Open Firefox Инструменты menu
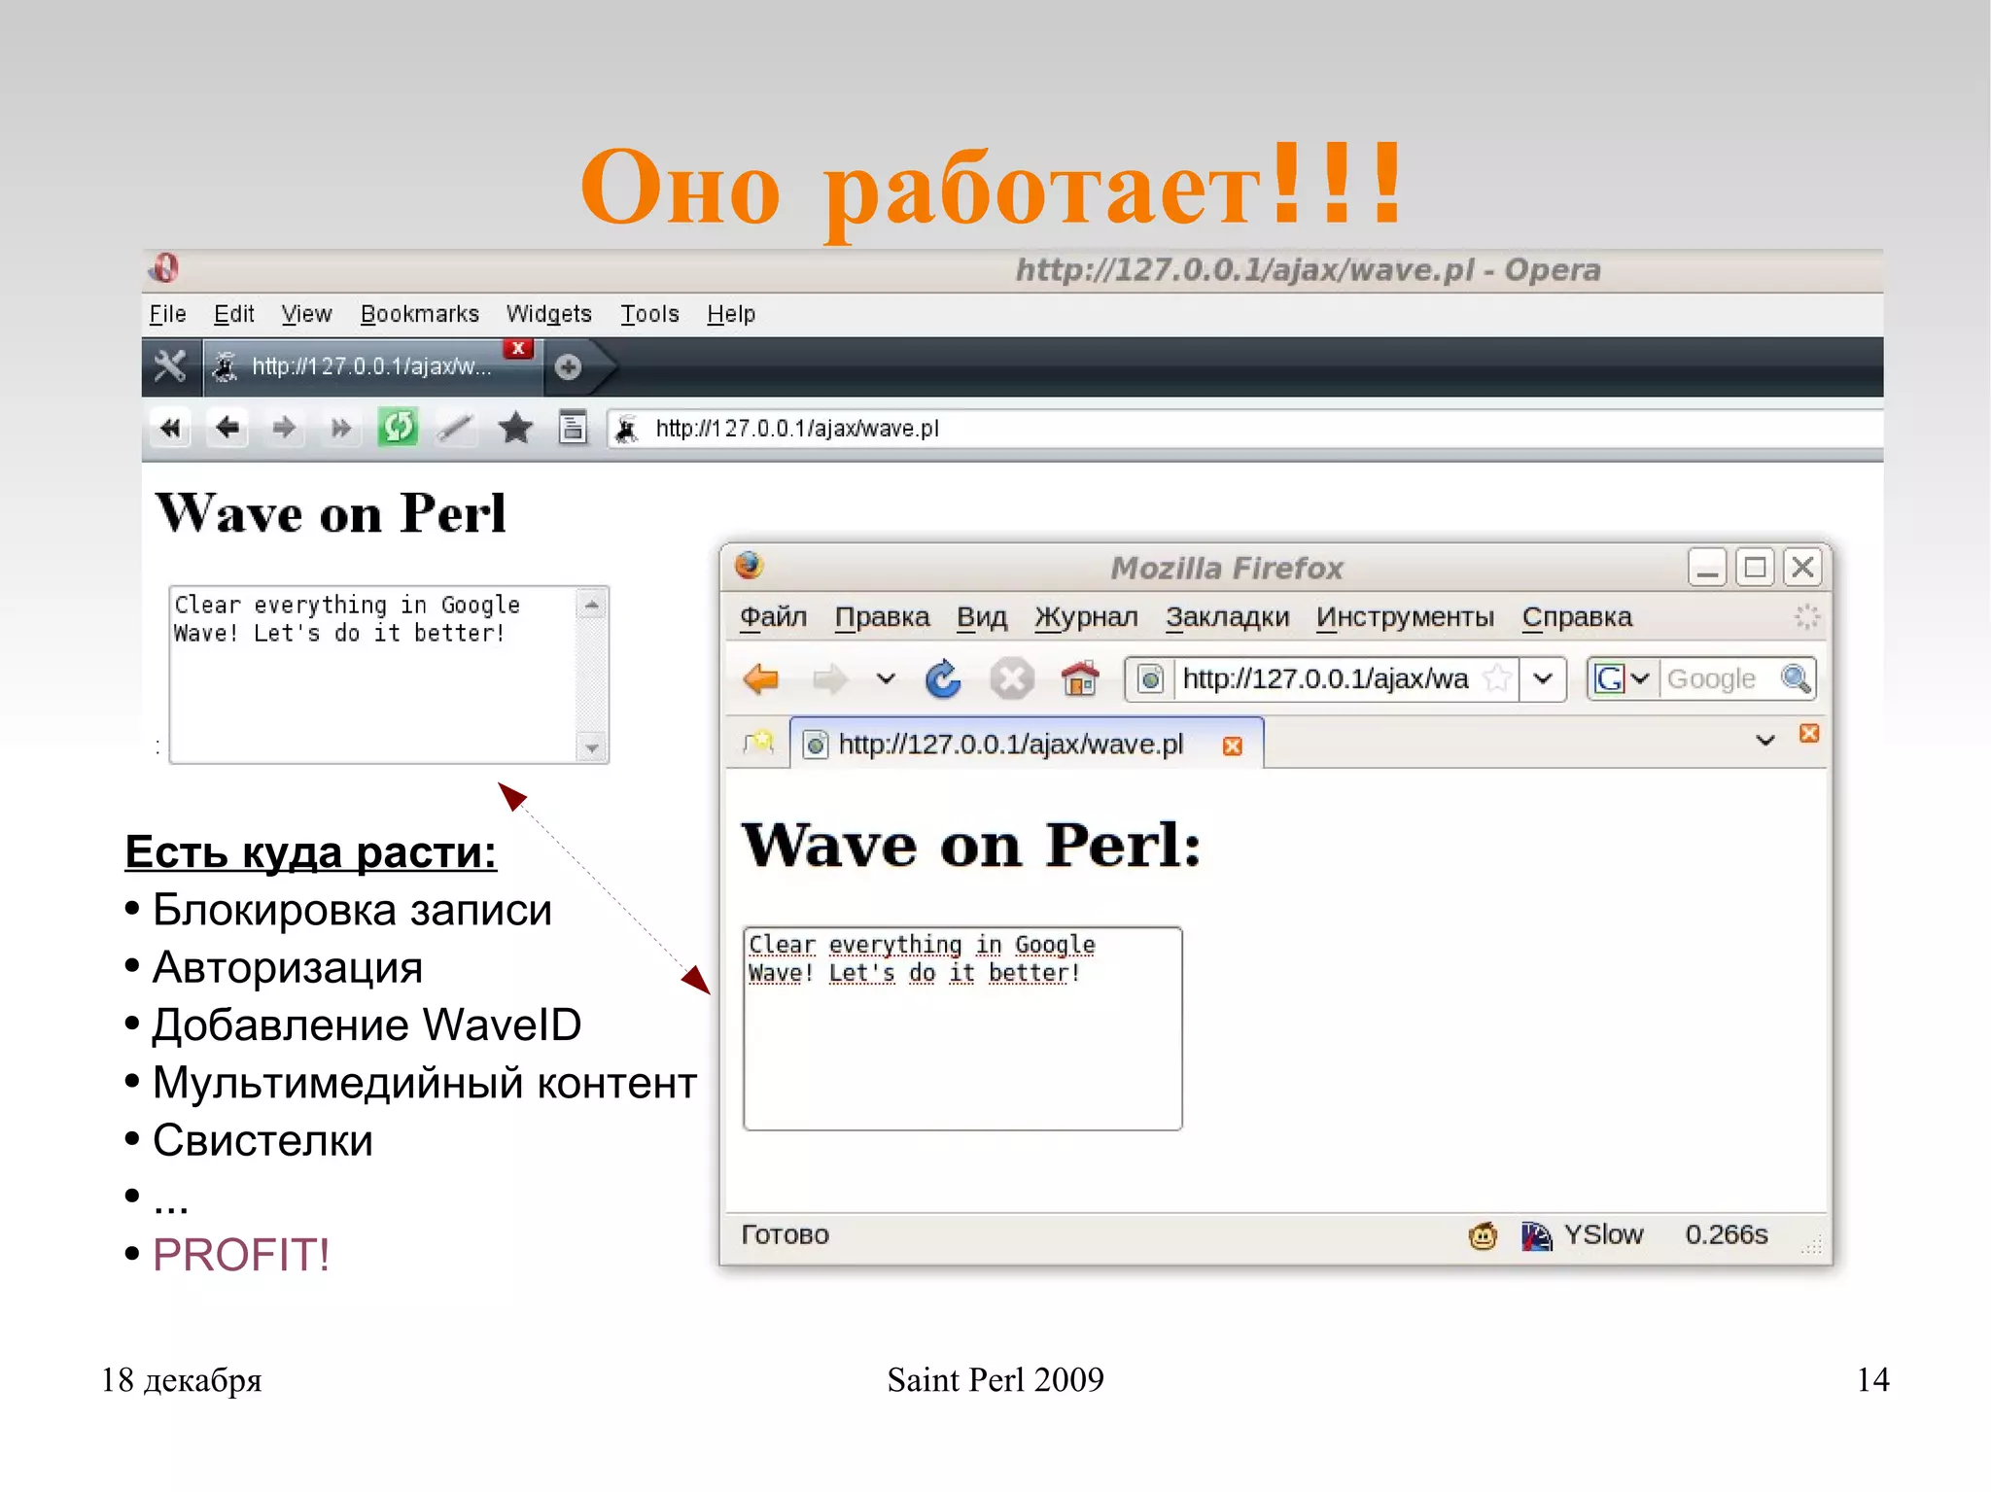Viewport: 1991px width, 1492px height. (1405, 617)
